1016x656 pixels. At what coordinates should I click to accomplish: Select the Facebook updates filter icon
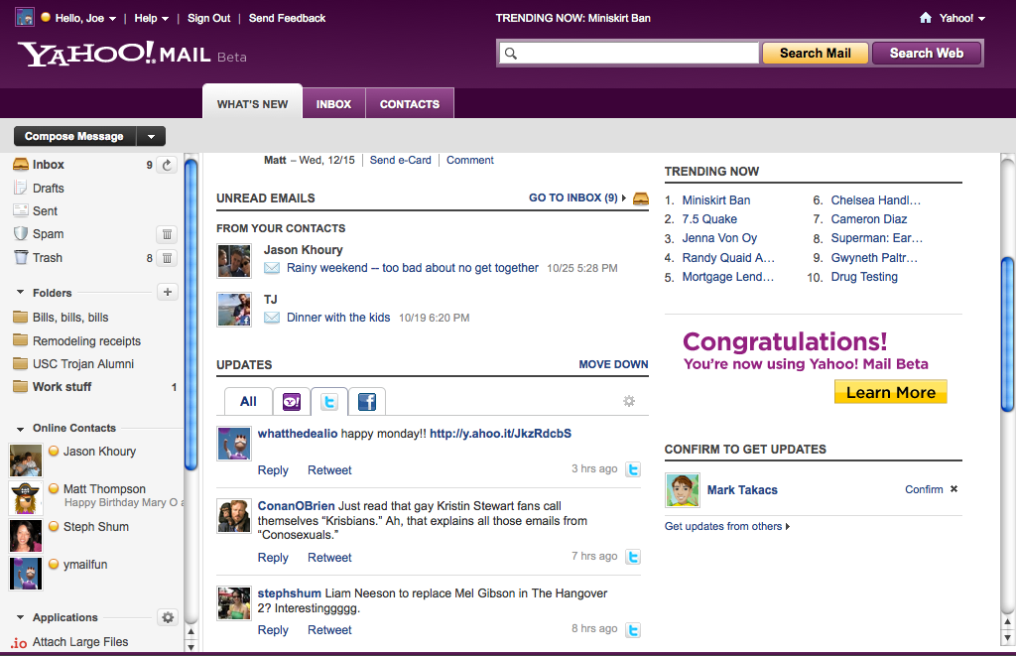366,402
